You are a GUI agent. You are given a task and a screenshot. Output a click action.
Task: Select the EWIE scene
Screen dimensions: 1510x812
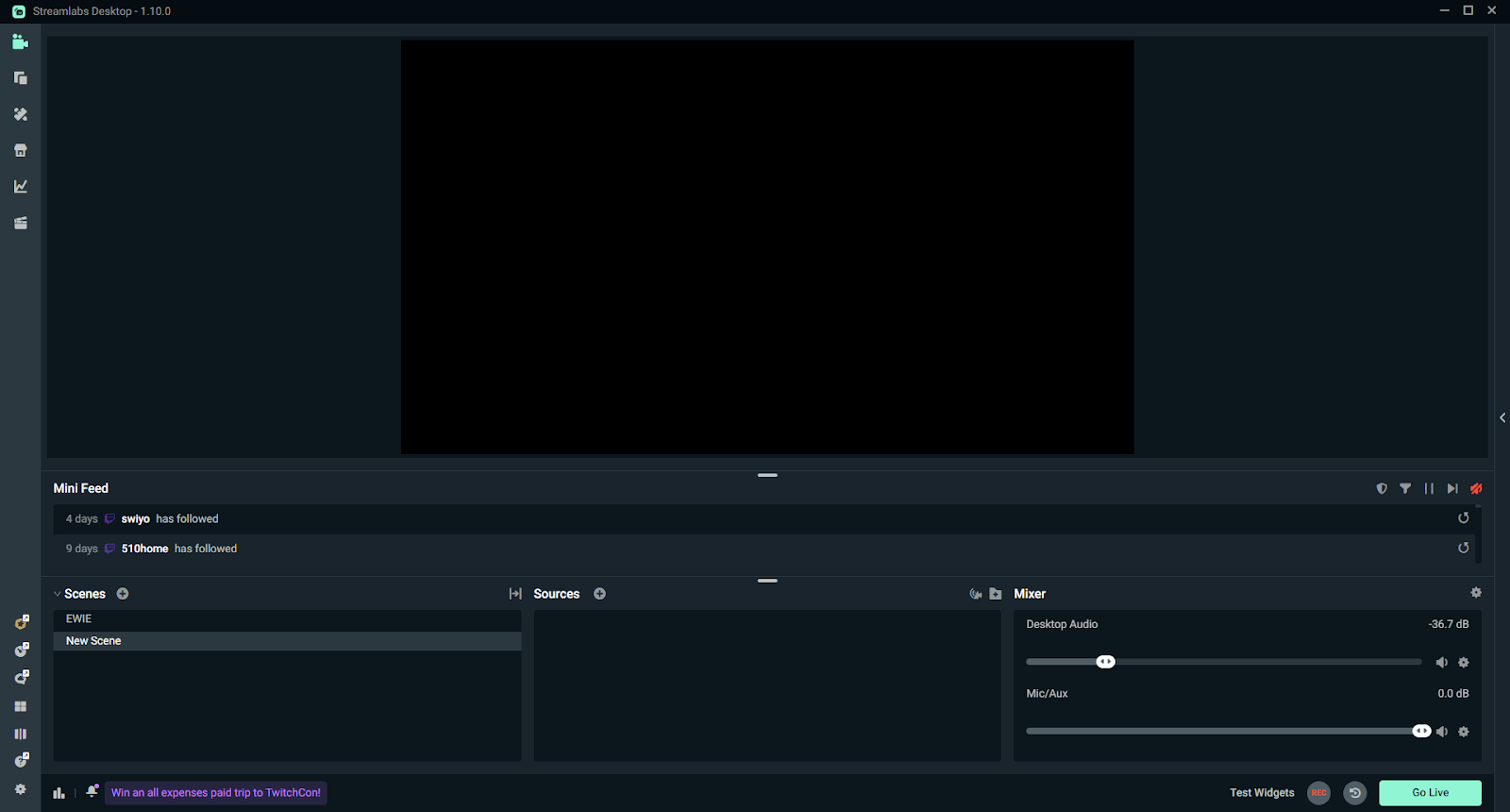point(79,619)
